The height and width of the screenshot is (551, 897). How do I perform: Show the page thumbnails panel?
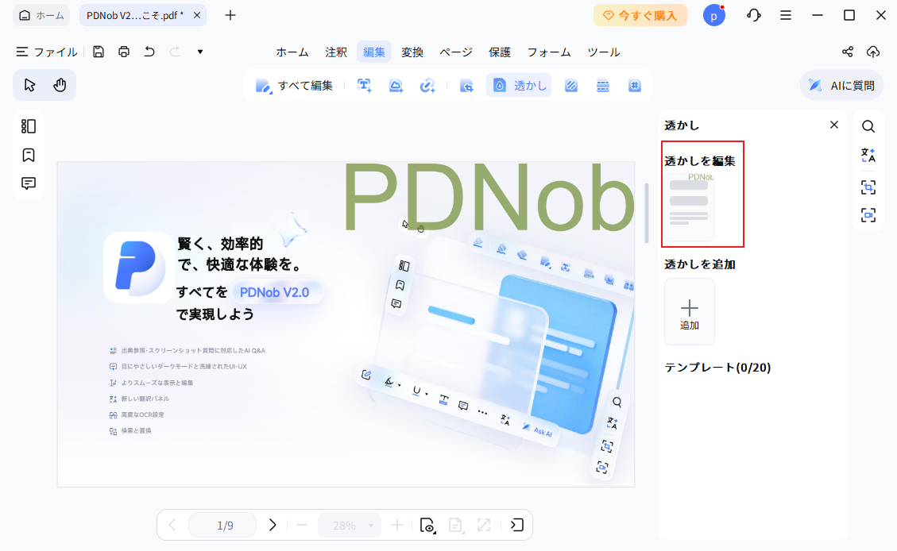coord(29,125)
